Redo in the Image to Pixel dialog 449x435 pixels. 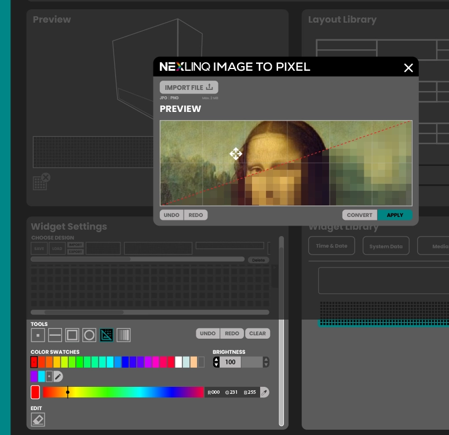tap(196, 215)
